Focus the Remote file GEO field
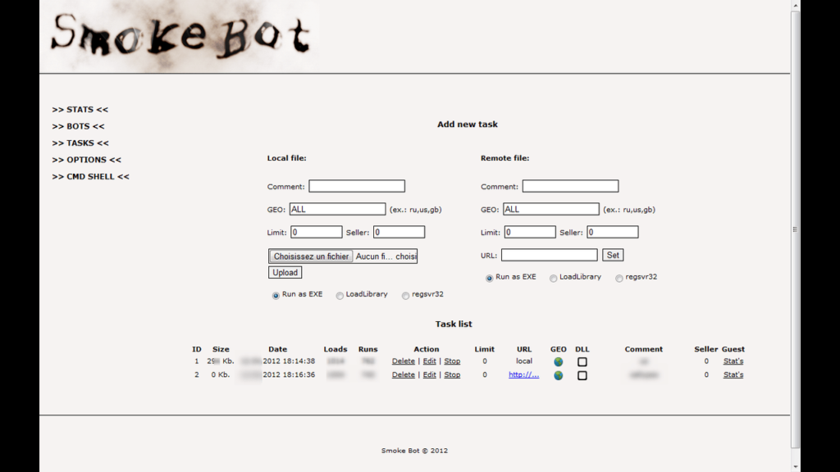Image resolution: width=840 pixels, height=472 pixels. pos(551,209)
